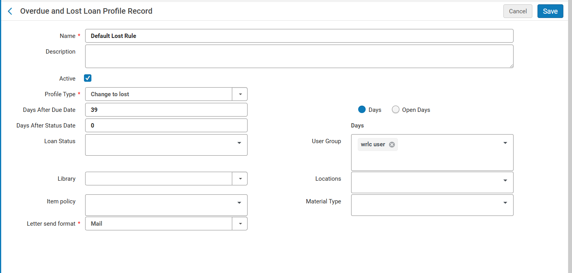Open the Letter send format dropdown
The height and width of the screenshot is (273, 572).
pyautogui.click(x=240, y=224)
